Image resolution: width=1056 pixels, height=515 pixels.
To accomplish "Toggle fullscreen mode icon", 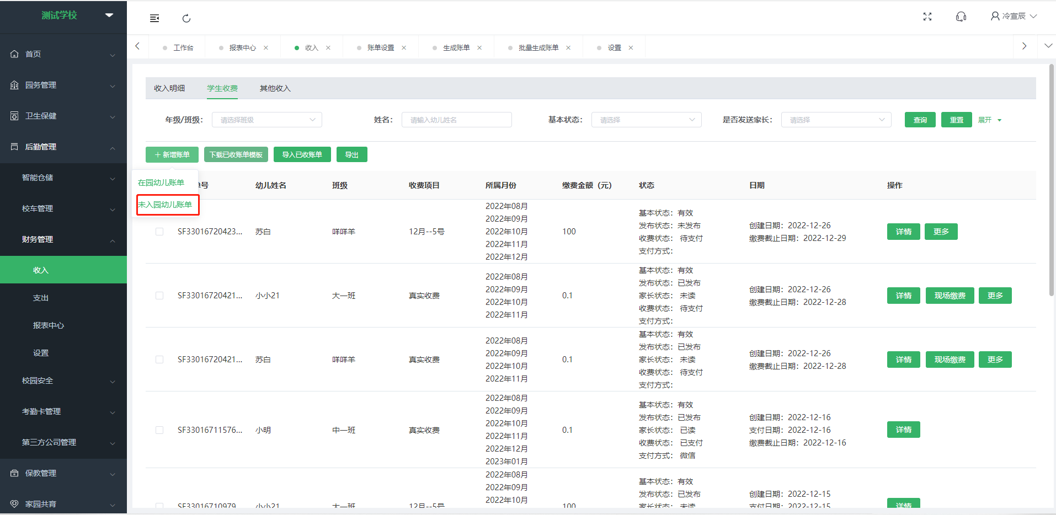I will point(927,17).
